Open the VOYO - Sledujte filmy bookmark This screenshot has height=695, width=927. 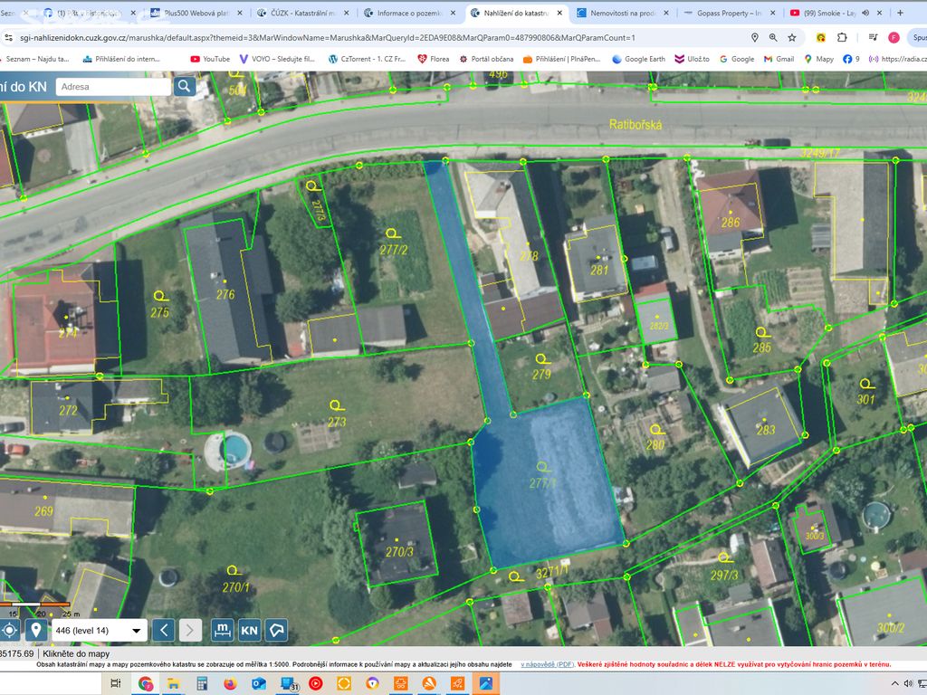tap(277, 59)
